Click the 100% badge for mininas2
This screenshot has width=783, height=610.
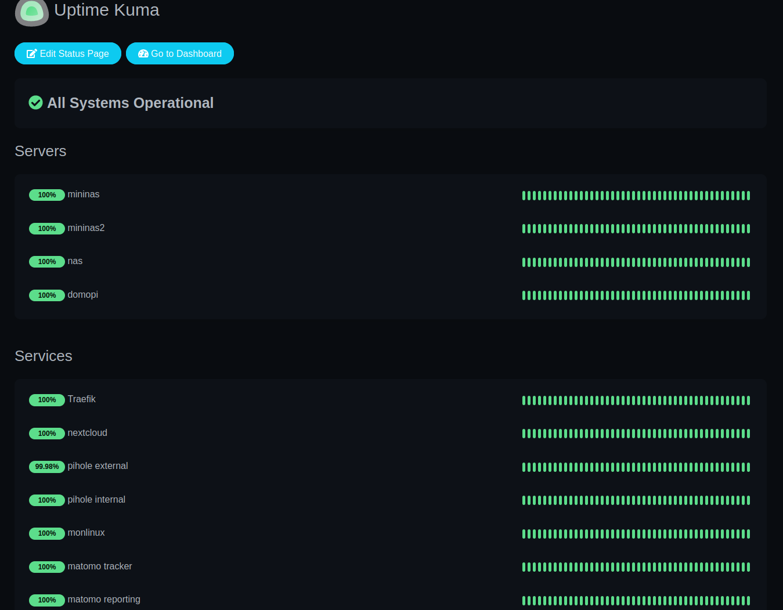pyautogui.click(x=47, y=229)
